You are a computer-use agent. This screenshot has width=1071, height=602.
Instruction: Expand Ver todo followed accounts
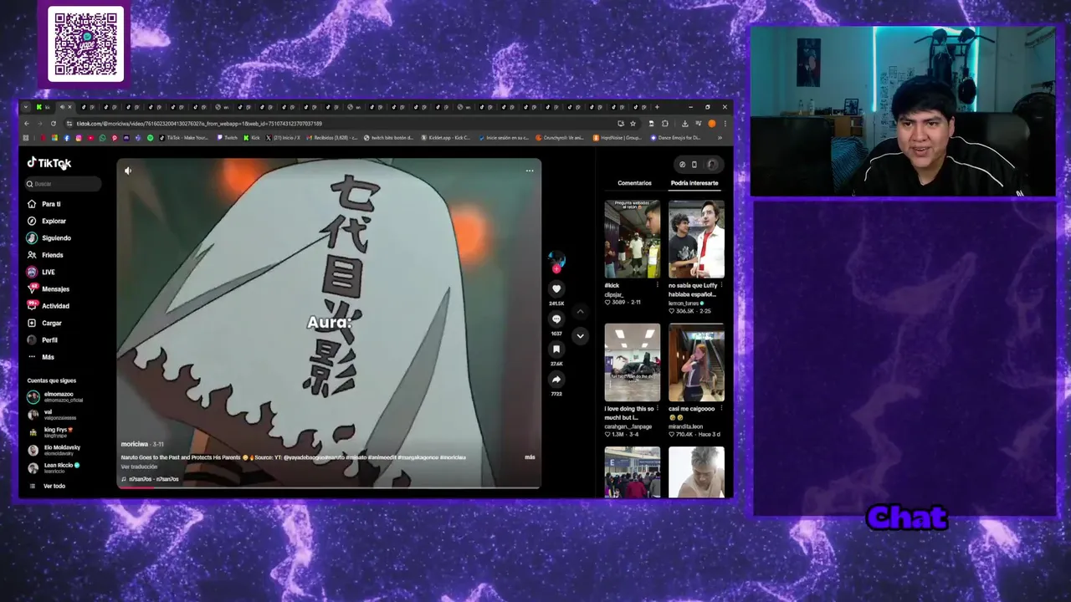tap(47, 486)
